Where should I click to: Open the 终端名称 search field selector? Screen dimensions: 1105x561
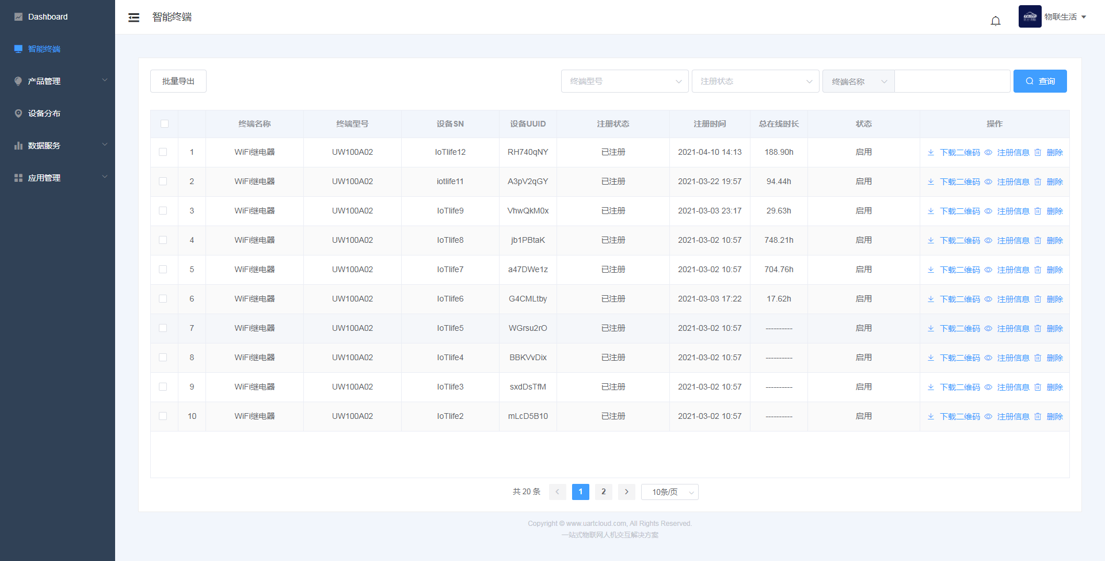[859, 81]
